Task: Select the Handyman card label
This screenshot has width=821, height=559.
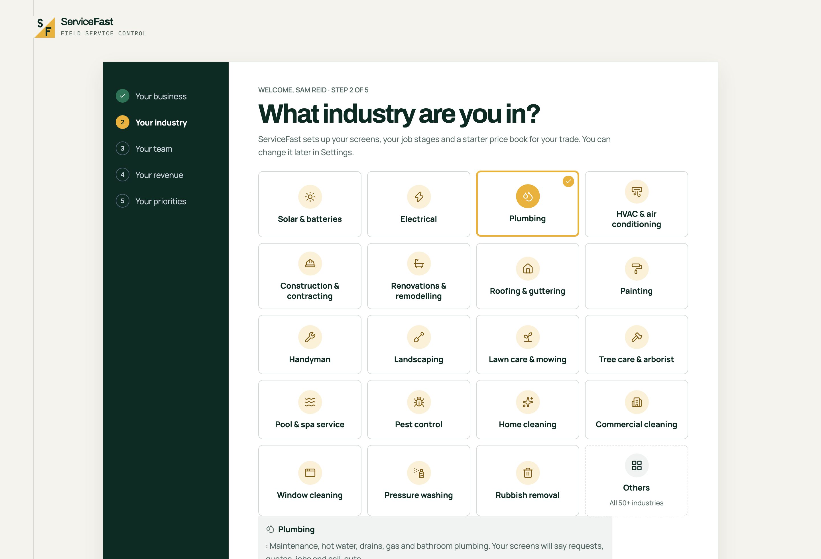Action: pyautogui.click(x=310, y=359)
